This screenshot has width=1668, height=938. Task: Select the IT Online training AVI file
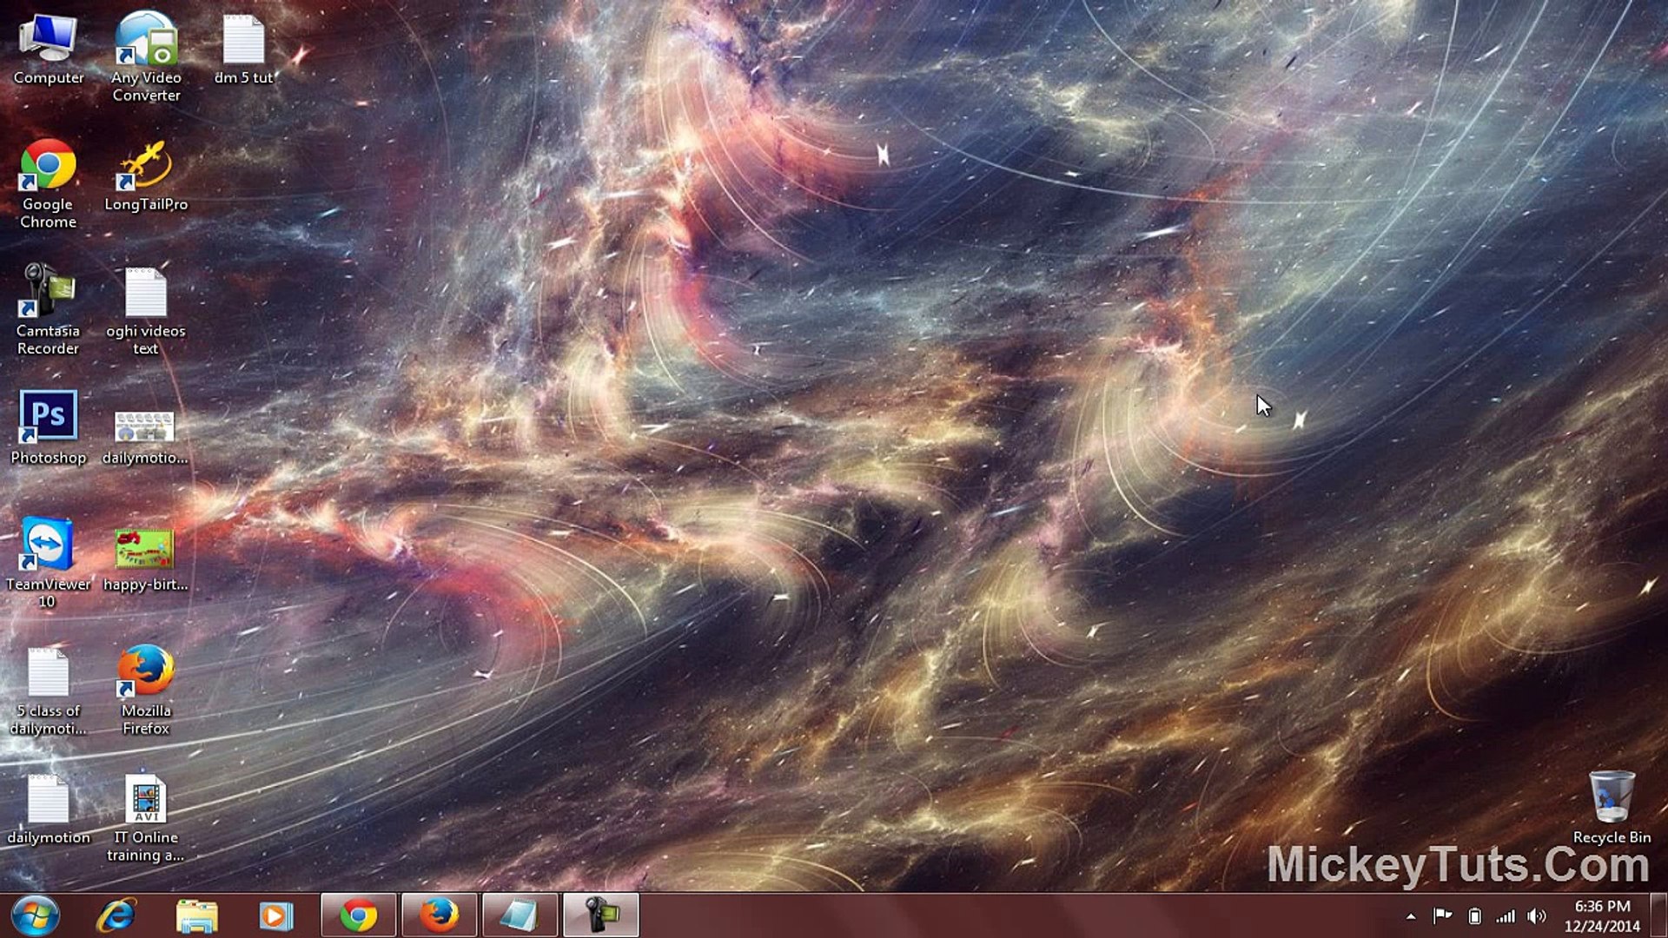(146, 799)
